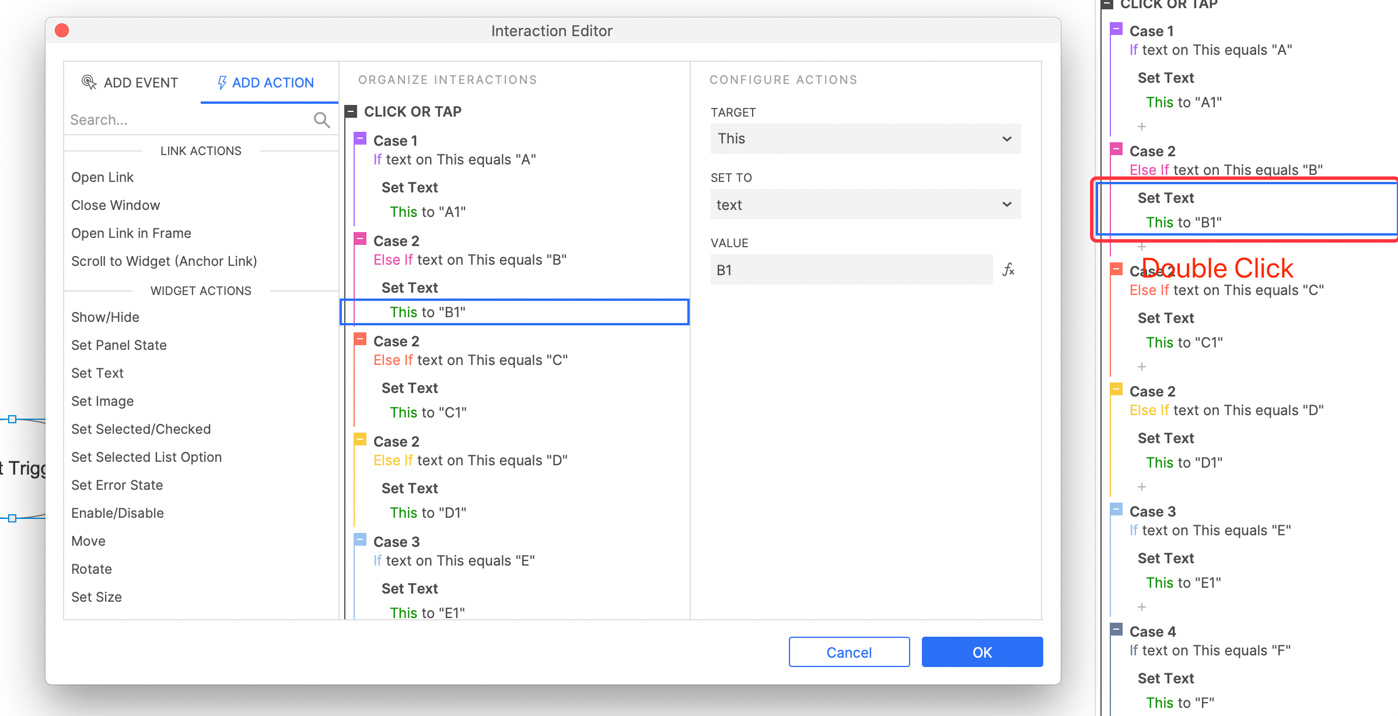Click the fx formula icon beside the value field

click(1008, 269)
